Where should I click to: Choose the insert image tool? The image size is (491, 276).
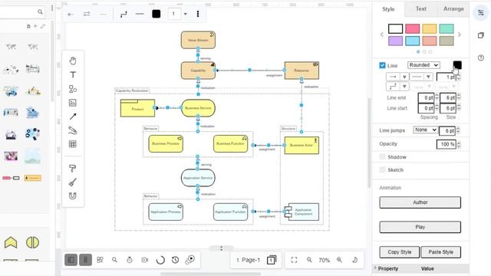73,103
